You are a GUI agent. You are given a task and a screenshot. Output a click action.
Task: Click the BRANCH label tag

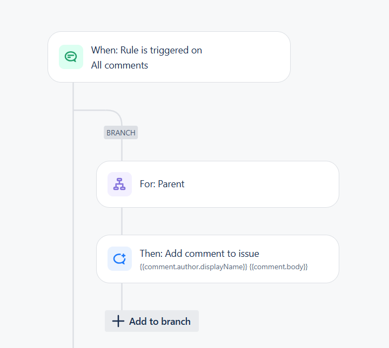(x=121, y=133)
